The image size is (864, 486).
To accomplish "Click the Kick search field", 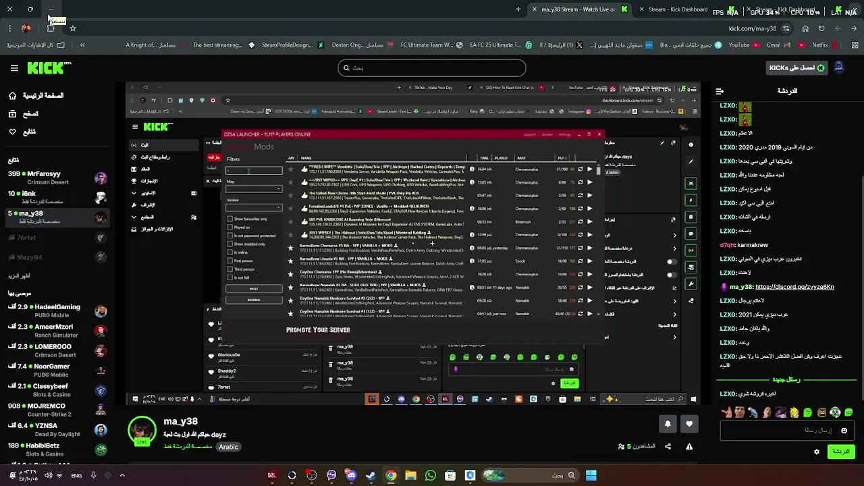I will pos(432,68).
